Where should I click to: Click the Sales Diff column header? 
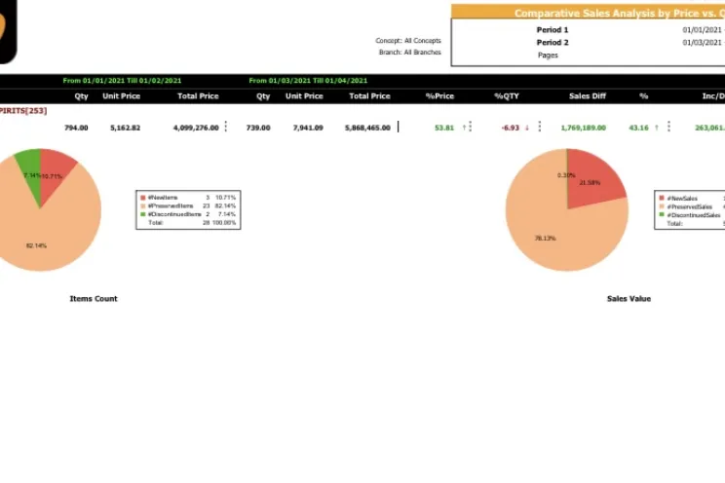(x=588, y=96)
